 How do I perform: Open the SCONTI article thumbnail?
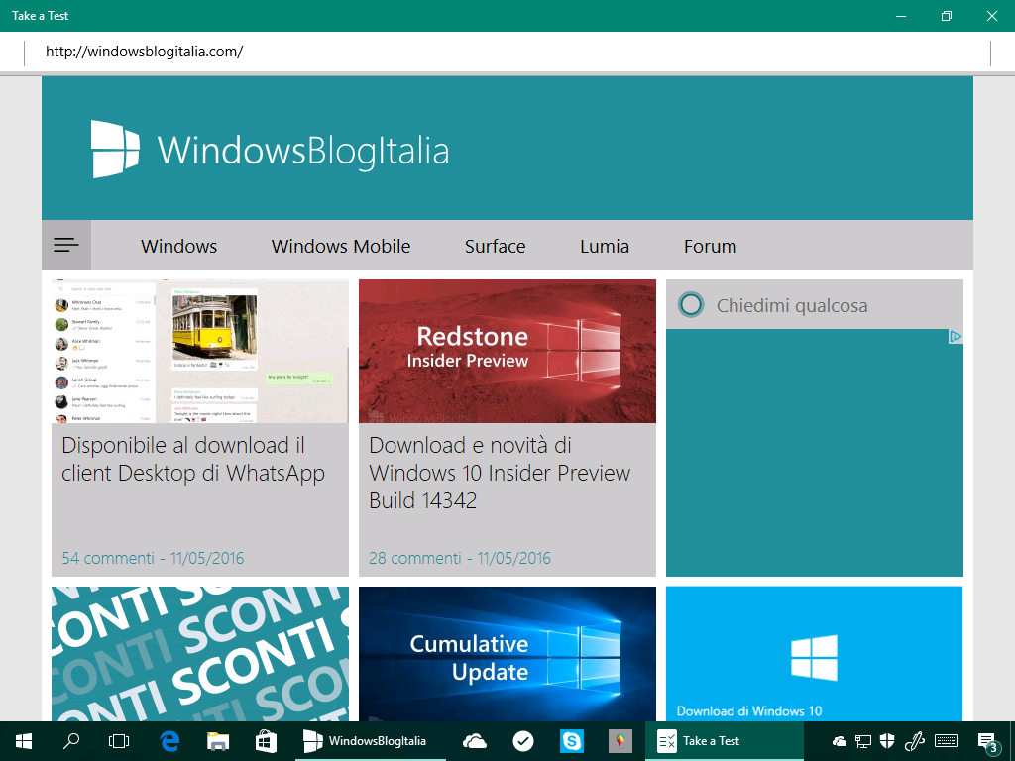click(x=200, y=654)
